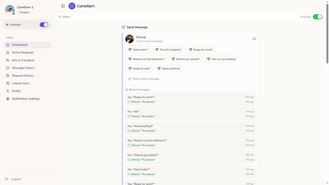Click the Recent Messages clock icon
This screenshot has width=329, height=185.
point(127,90)
